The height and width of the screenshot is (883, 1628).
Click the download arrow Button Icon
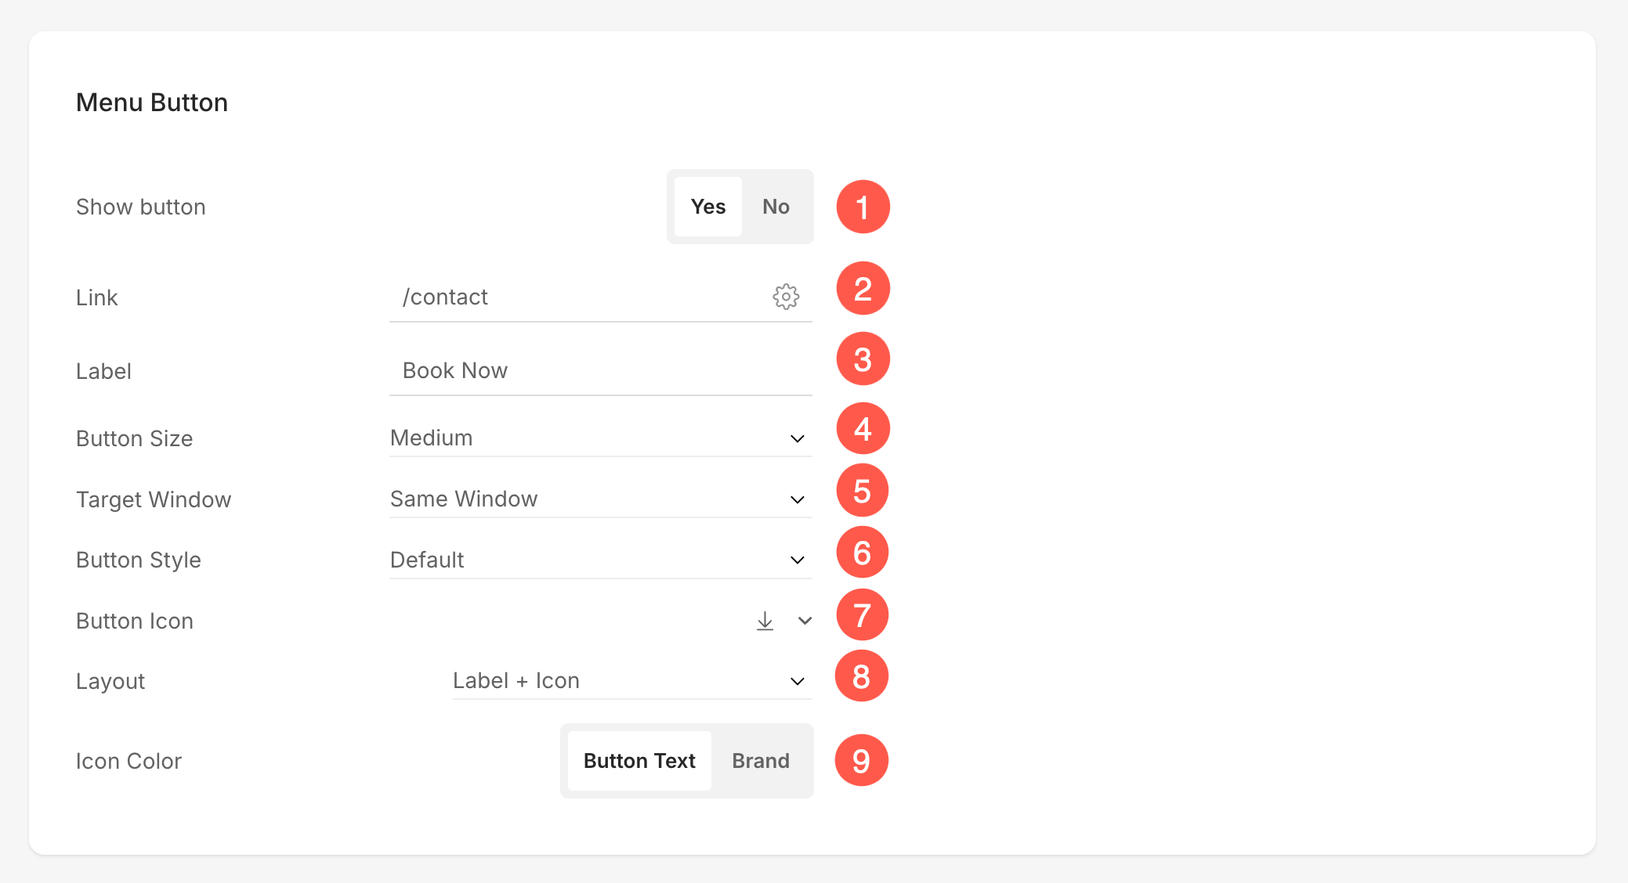pyautogui.click(x=765, y=621)
